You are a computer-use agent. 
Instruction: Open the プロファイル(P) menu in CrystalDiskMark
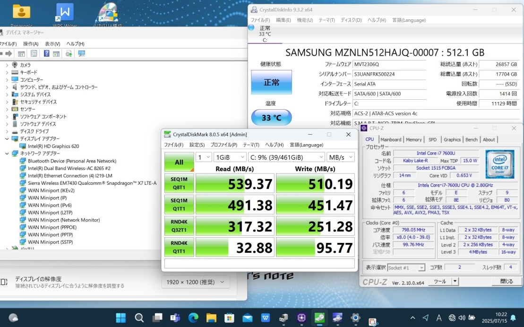coord(223,145)
